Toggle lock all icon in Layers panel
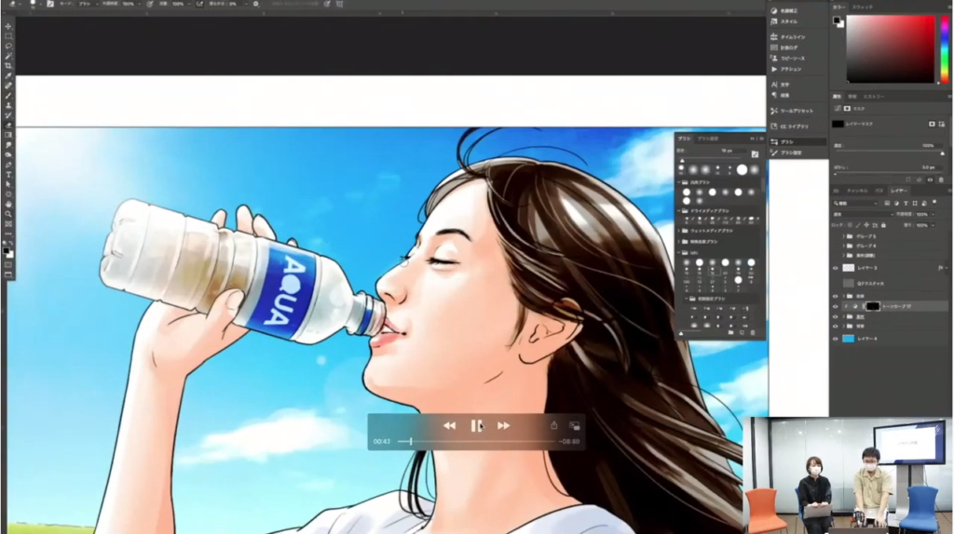The image size is (954, 534). click(x=883, y=225)
